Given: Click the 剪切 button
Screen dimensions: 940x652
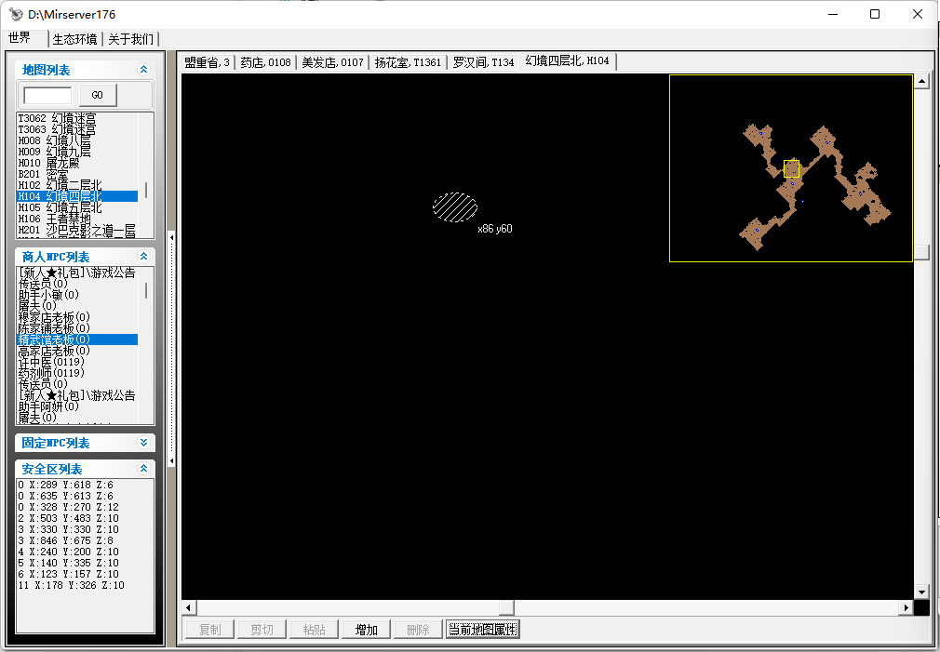Looking at the screenshot, I should point(262,630).
